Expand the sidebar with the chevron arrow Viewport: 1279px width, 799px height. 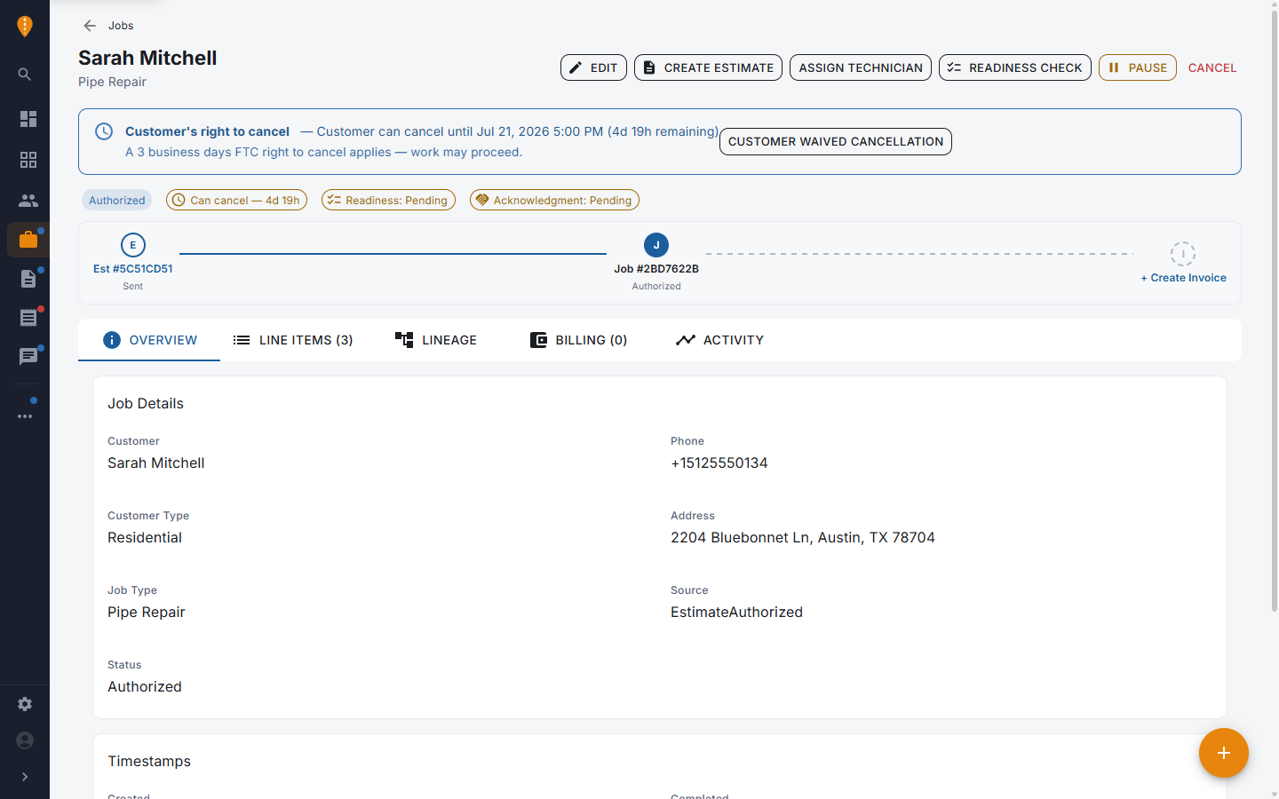tap(25, 777)
